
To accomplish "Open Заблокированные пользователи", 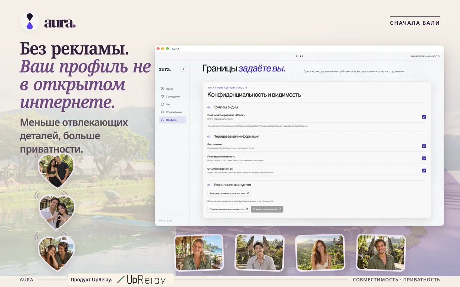I will [x=229, y=193].
